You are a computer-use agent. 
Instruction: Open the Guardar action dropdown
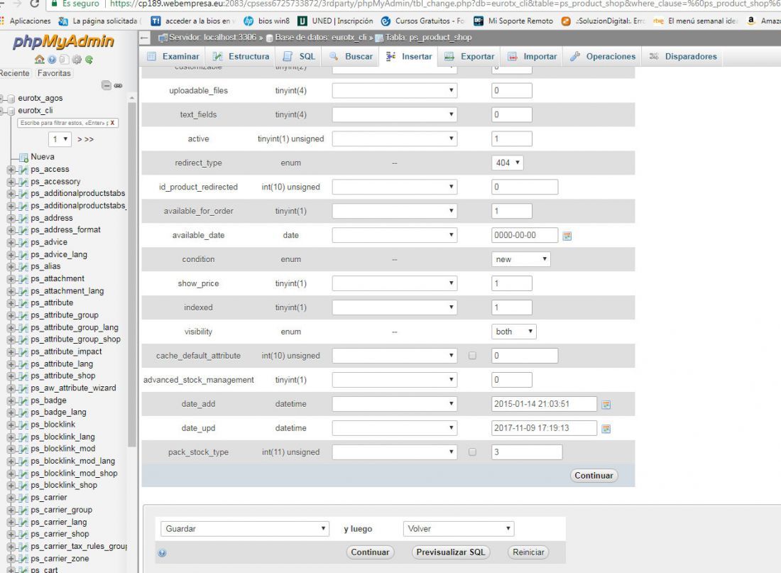[244, 529]
